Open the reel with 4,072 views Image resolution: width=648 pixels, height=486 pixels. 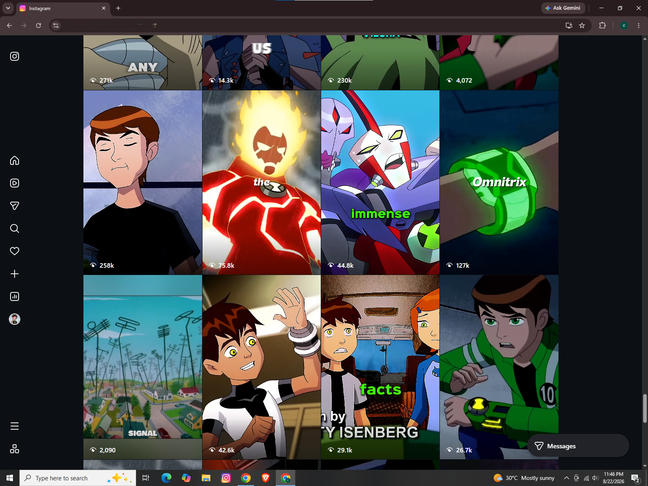point(499,62)
